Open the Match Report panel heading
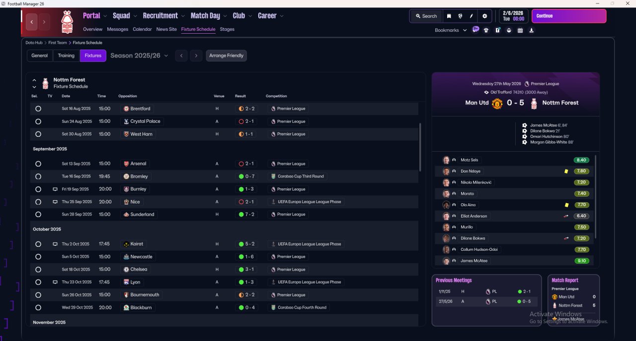Viewport: 636px width, 341px height. (x=565, y=281)
